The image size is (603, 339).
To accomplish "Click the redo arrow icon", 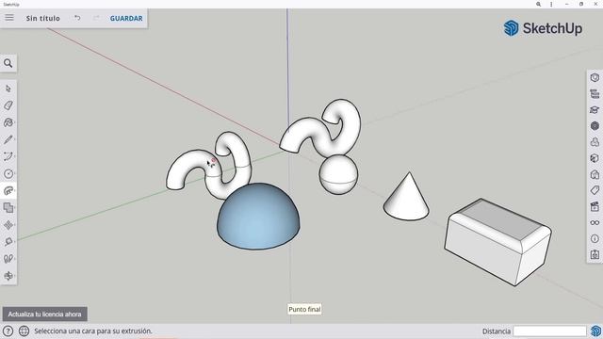I will [x=96, y=18].
